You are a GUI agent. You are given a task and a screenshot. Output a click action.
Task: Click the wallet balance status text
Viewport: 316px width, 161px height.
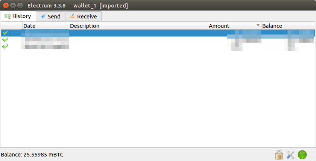(32, 155)
